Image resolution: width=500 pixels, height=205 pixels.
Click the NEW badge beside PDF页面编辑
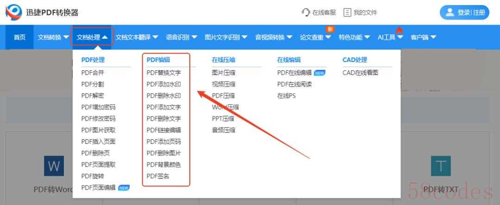click(x=124, y=188)
